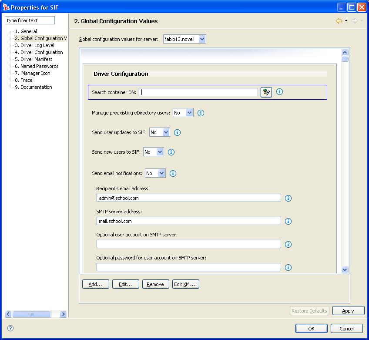Select 2. Global Configuration Values tree item
This screenshot has width=369, height=340.
(x=40, y=38)
